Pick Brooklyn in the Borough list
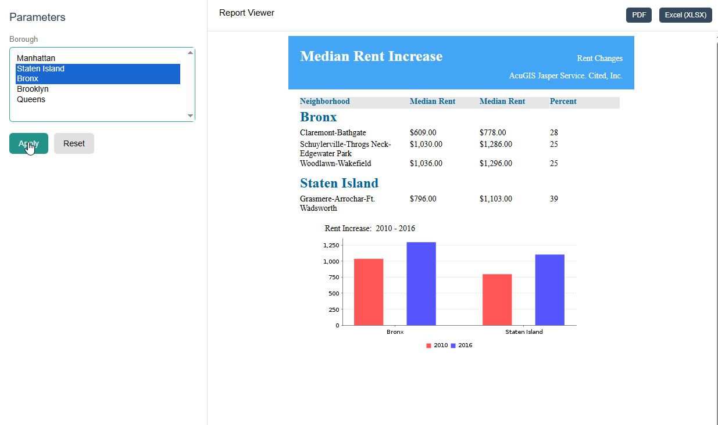 98,89
